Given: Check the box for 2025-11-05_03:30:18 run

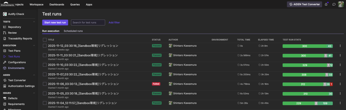Looking at the screenshot, I should coord(45,93).
